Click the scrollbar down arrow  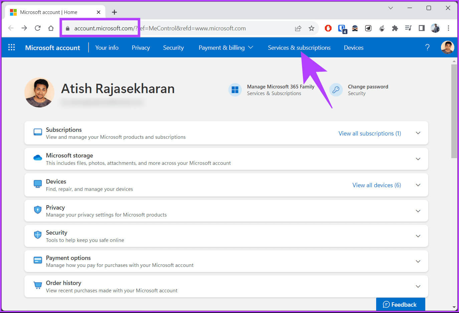coord(454,307)
